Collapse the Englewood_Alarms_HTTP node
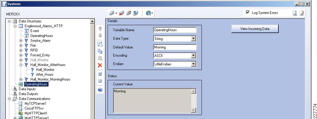Image resolution: width=317 pixels, height=119 pixels. click(x=15, y=26)
